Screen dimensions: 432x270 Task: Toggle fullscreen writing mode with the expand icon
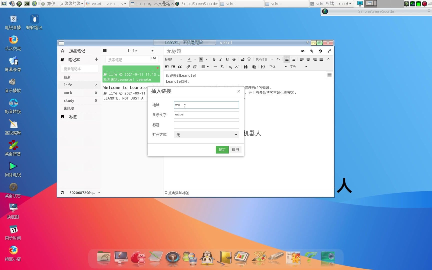click(x=329, y=51)
